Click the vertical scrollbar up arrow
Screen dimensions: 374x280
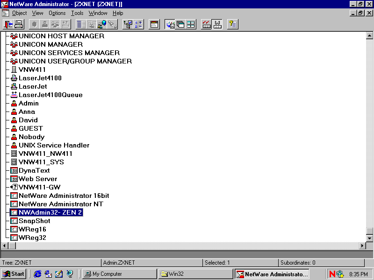tap(369, 36)
